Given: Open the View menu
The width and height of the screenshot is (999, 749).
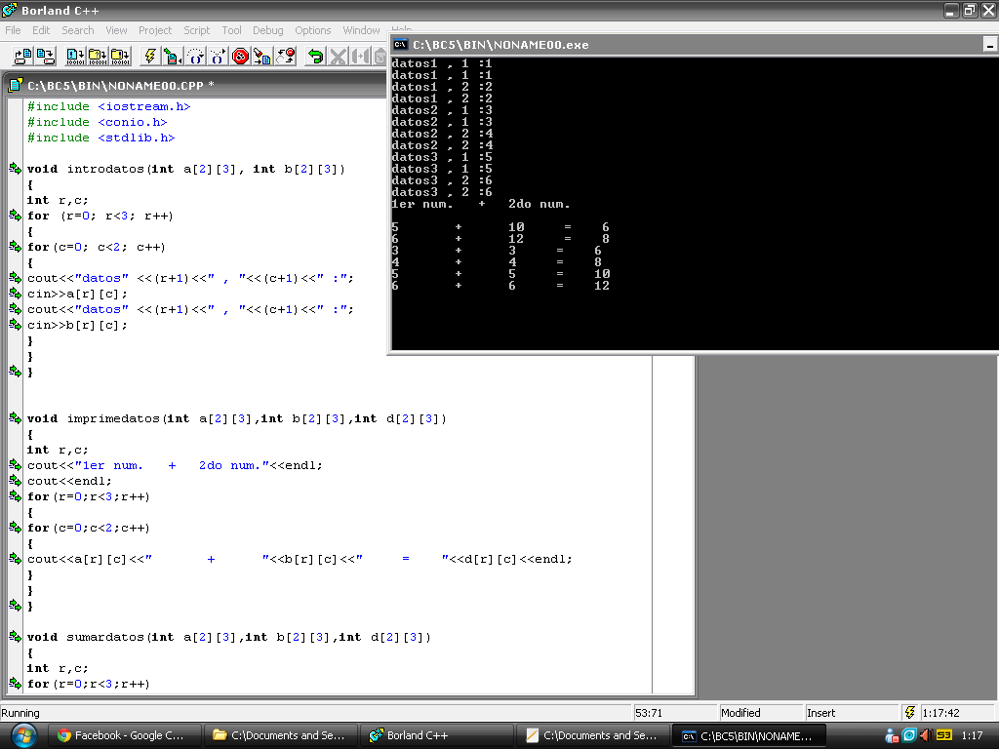Looking at the screenshot, I should [116, 30].
